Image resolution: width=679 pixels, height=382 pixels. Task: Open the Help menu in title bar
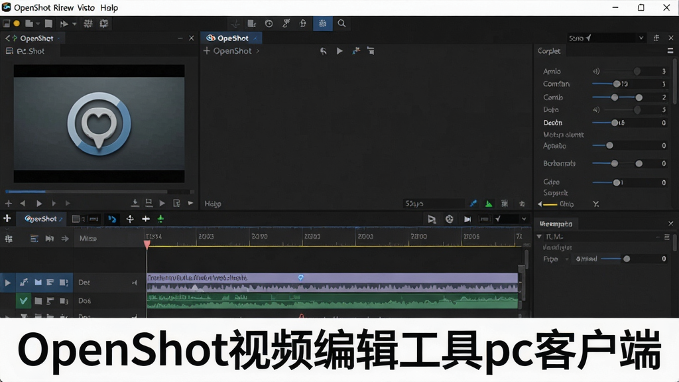pyautogui.click(x=109, y=8)
